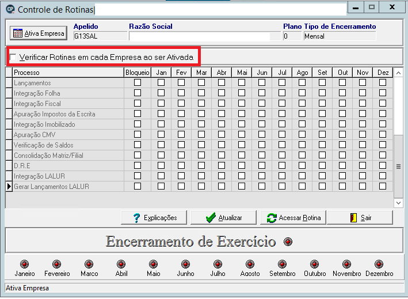Screen dimensions: 408x299
Task: Select the Apuração CMV row label
Action: tap(35, 135)
